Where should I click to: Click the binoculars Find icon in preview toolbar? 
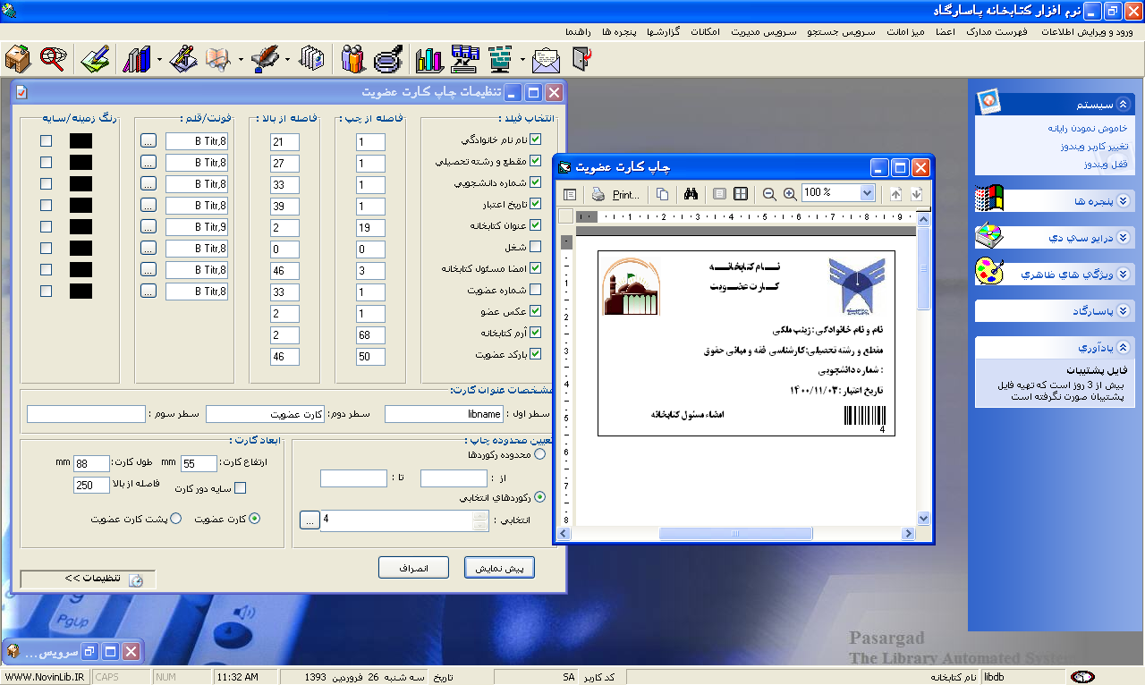tap(690, 194)
